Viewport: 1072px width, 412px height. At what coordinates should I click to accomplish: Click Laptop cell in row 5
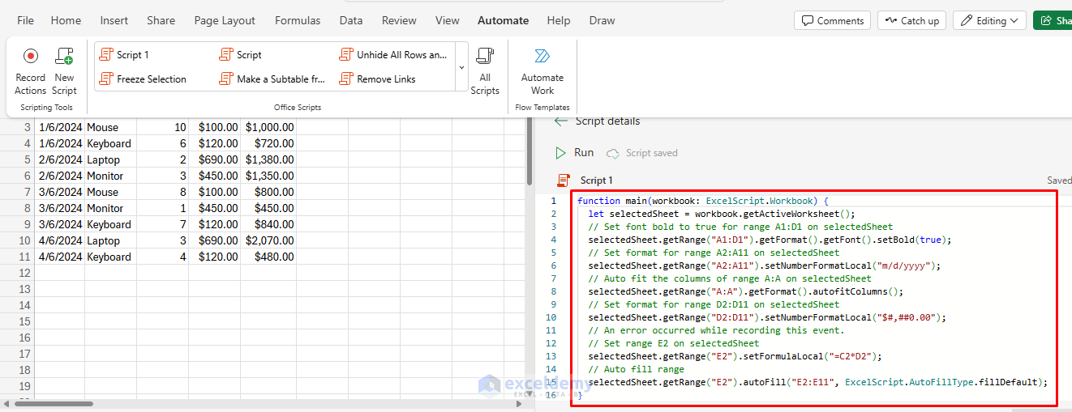[x=110, y=159]
